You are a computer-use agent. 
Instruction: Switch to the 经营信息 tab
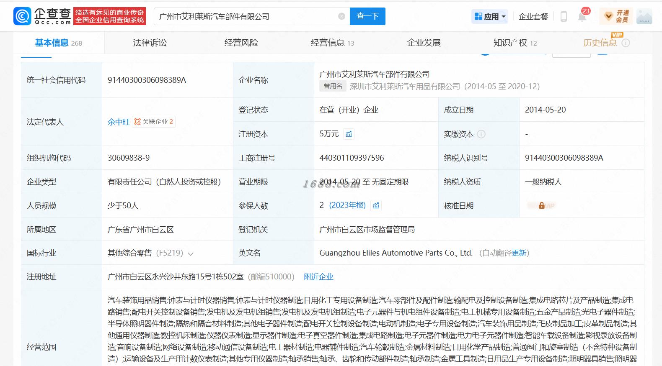point(332,43)
